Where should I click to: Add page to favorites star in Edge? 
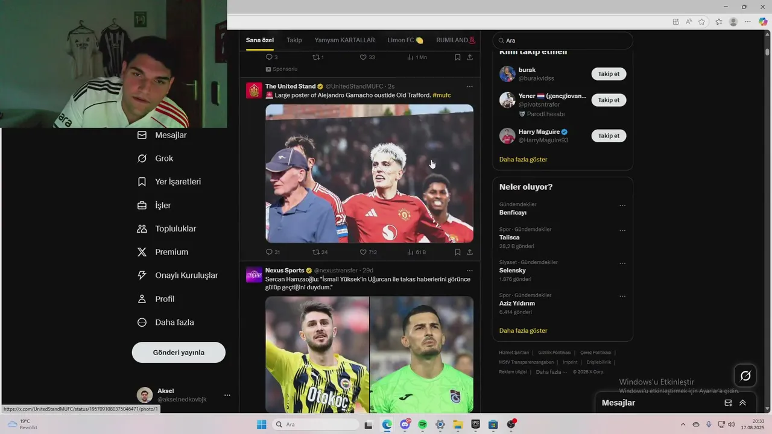701,22
